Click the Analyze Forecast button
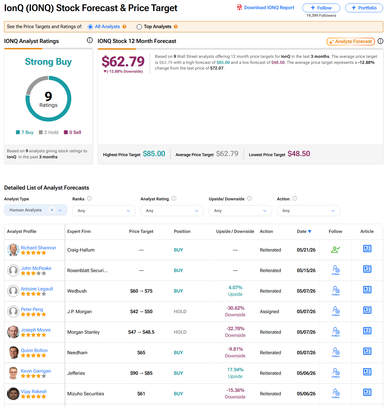 click(351, 41)
